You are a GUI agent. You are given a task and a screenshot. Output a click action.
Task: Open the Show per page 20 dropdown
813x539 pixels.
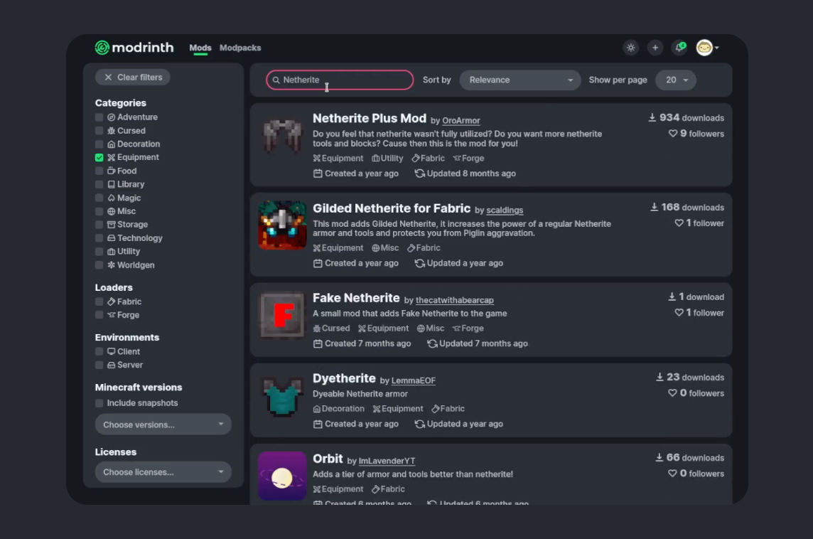pos(676,80)
